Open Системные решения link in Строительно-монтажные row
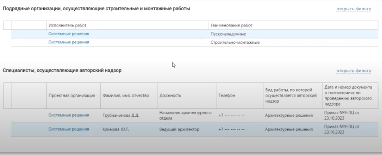This screenshot has height=155, width=382. (x=69, y=42)
